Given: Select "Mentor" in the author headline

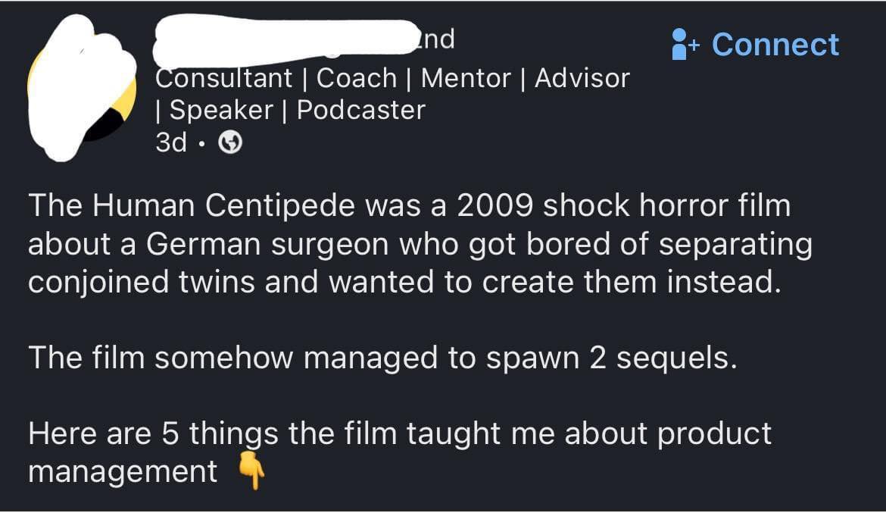Looking at the screenshot, I should tap(466, 77).
